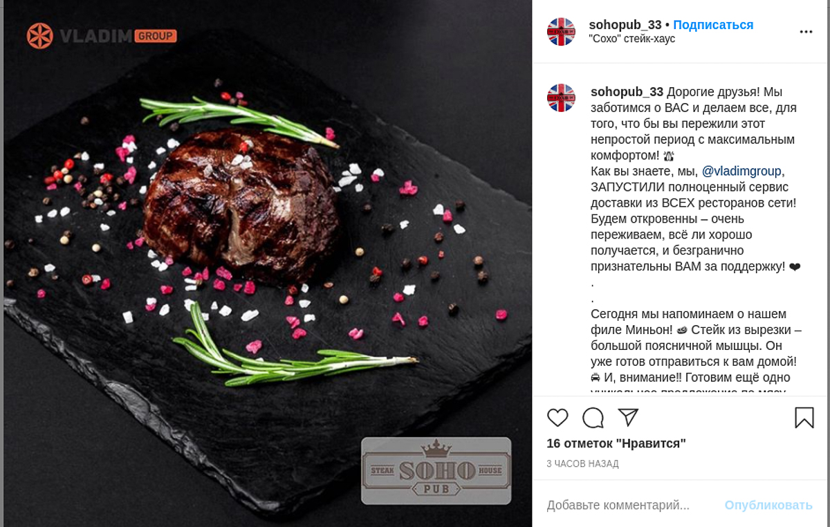Image resolution: width=830 pixels, height=527 pixels.
Task: Submit comment with Опубликовать button
Action: click(768, 505)
